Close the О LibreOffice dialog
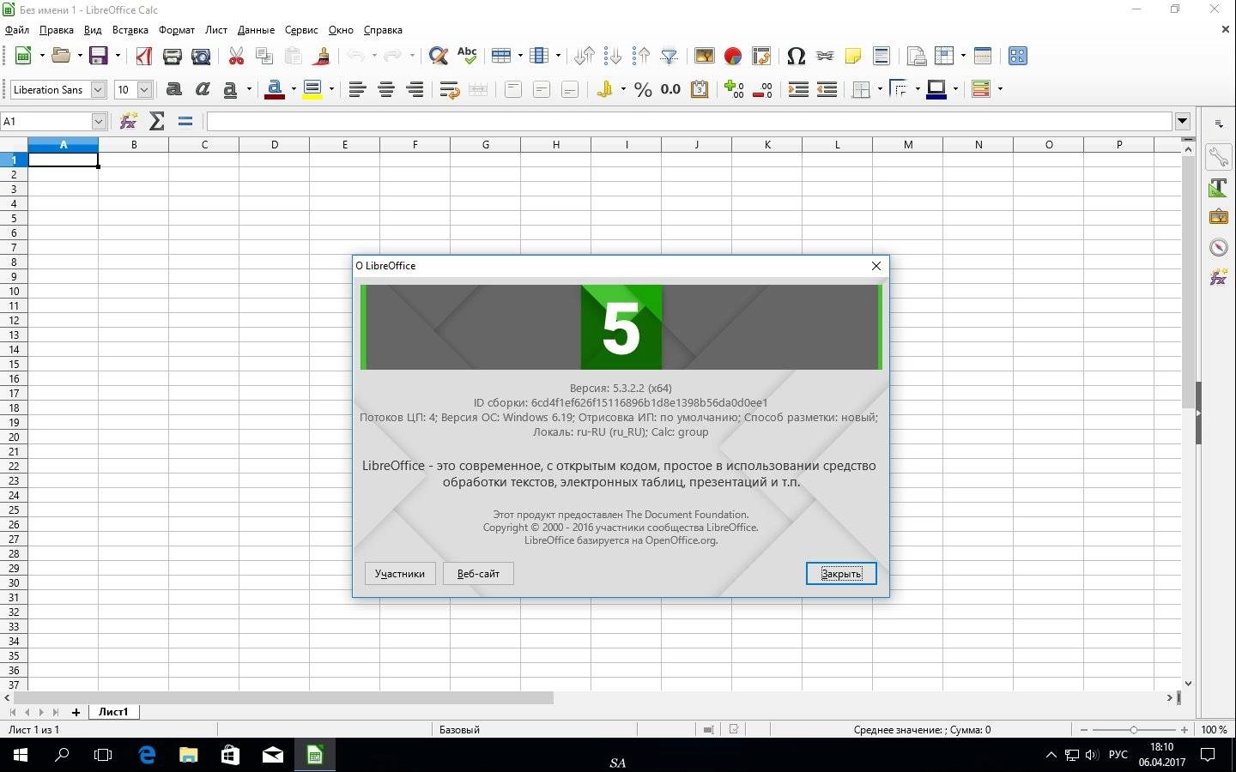Screen dimensions: 1236x772 pyautogui.click(x=876, y=266)
